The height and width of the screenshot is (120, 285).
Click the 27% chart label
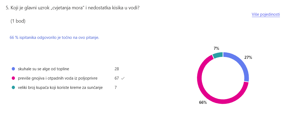(248, 57)
